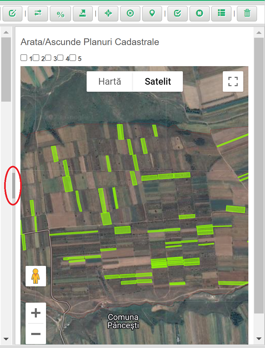Click the swap arrows toolbar icon
Screen dimensions: 265x348
38,13
